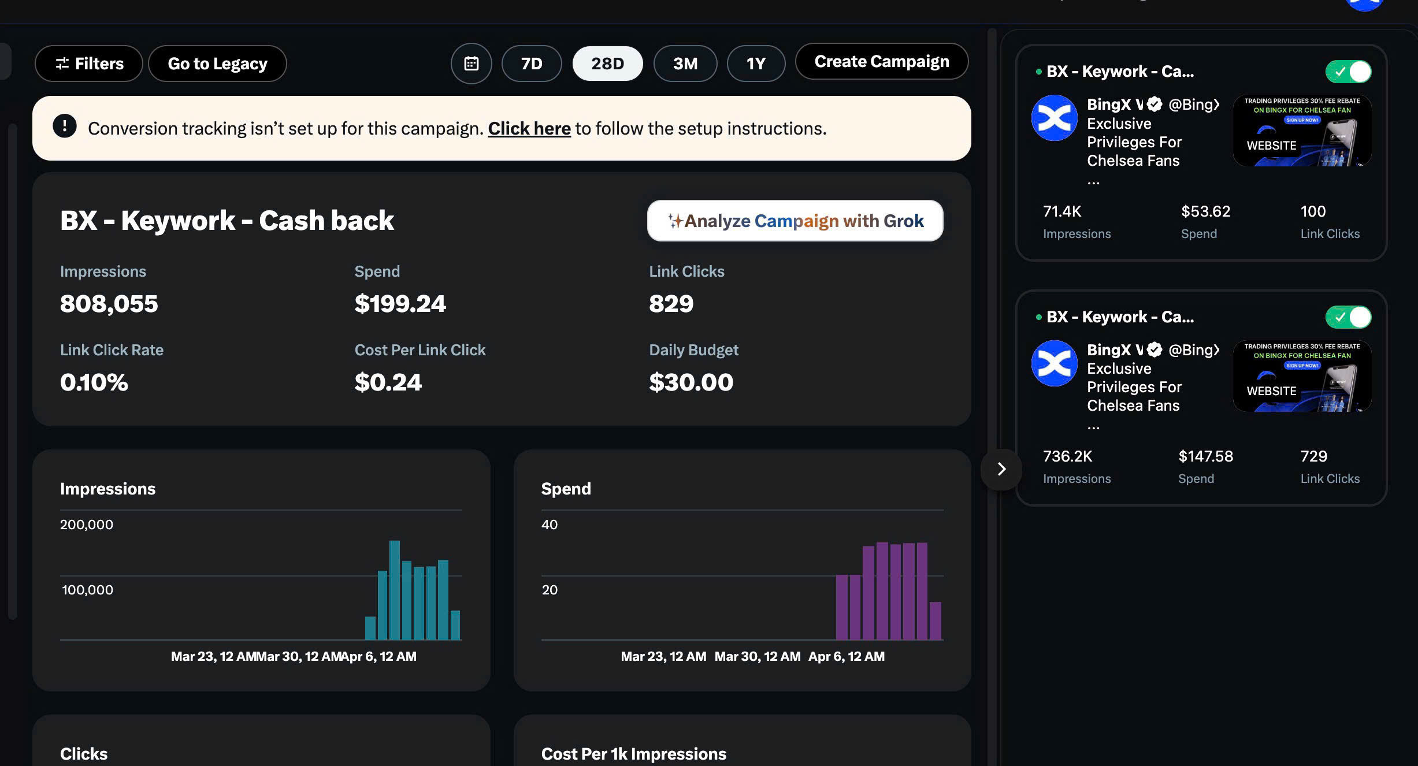
Task: Open BingX avatar in second ad card
Action: click(1054, 363)
